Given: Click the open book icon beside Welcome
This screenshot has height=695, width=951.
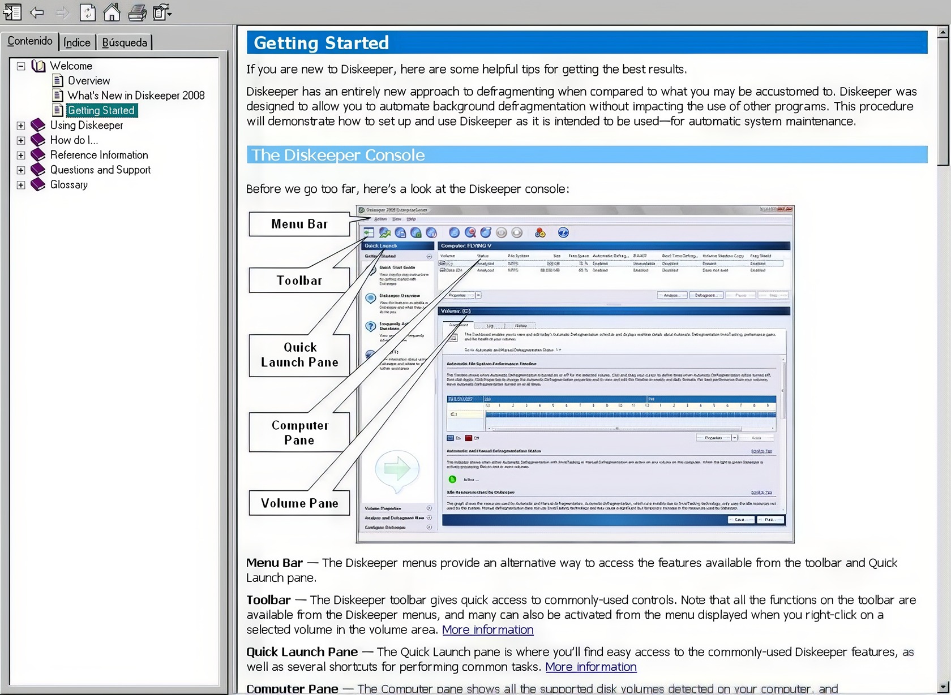Looking at the screenshot, I should click(38, 66).
